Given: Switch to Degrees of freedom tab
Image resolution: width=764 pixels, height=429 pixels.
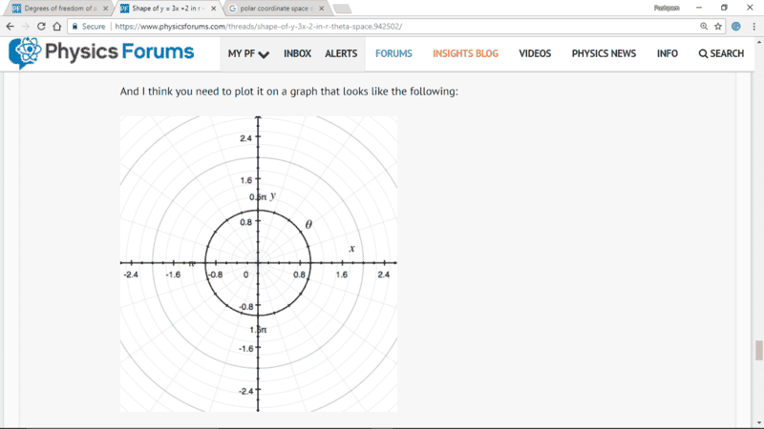Looking at the screenshot, I should [x=58, y=9].
